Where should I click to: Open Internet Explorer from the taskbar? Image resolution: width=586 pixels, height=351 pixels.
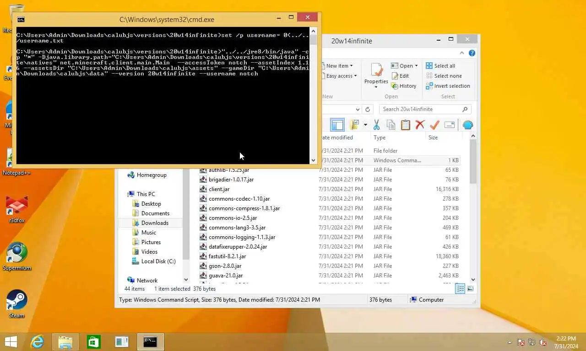coord(37,342)
